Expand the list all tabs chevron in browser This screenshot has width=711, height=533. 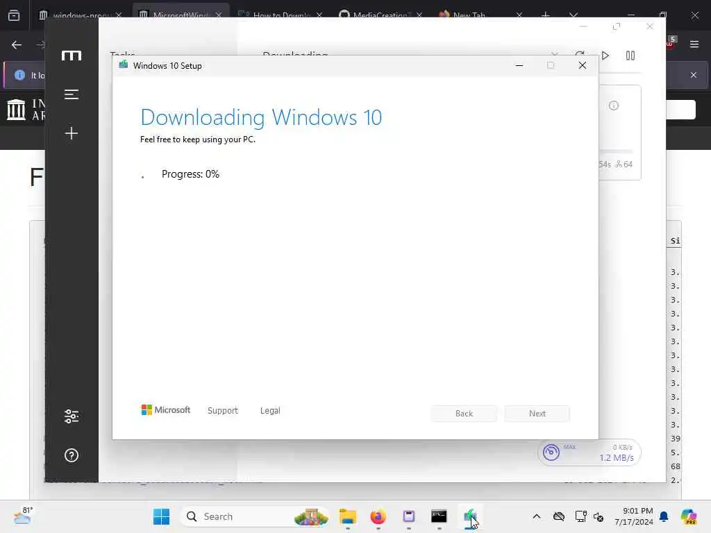(x=574, y=15)
